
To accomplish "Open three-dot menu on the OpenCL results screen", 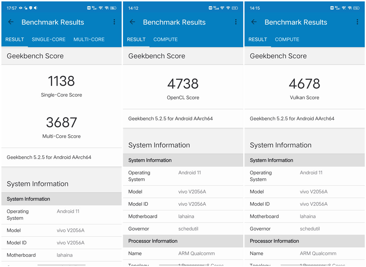I will pyautogui.click(x=236, y=22).
